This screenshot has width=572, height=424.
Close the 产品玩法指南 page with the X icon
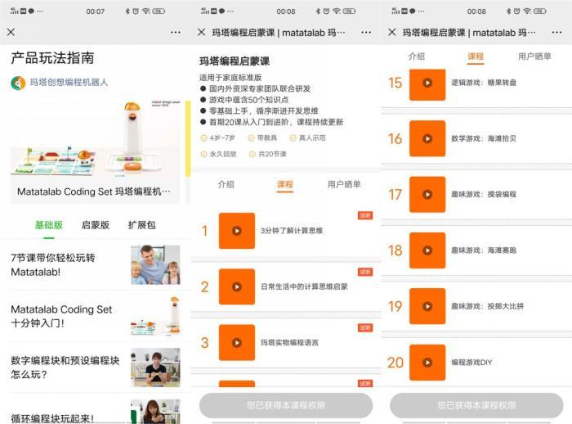[11, 32]
